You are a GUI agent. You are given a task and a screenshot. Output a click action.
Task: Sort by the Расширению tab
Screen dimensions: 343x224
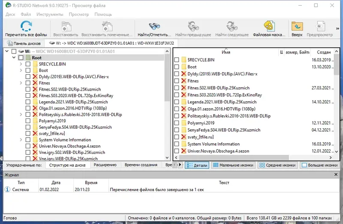click(x=105, y=165)
